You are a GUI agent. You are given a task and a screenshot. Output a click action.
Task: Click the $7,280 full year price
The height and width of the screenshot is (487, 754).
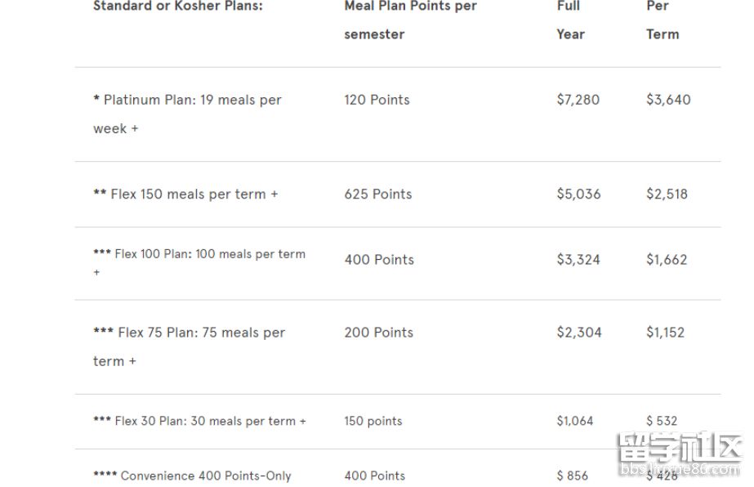point(578,100)
